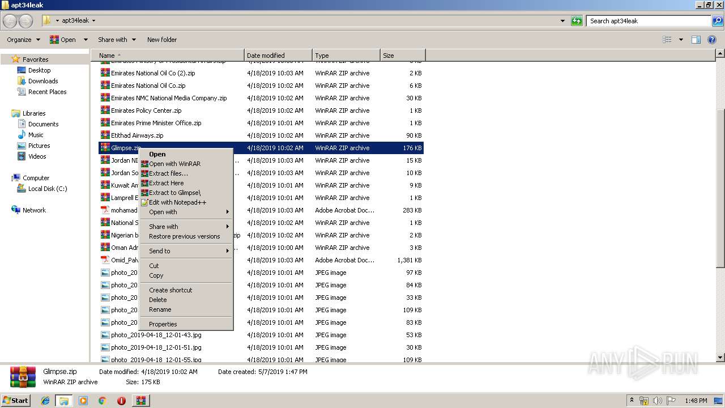725x408 pixels.
Task: Launch Internet Explorer from taskbar
Action: click(45, 401)
